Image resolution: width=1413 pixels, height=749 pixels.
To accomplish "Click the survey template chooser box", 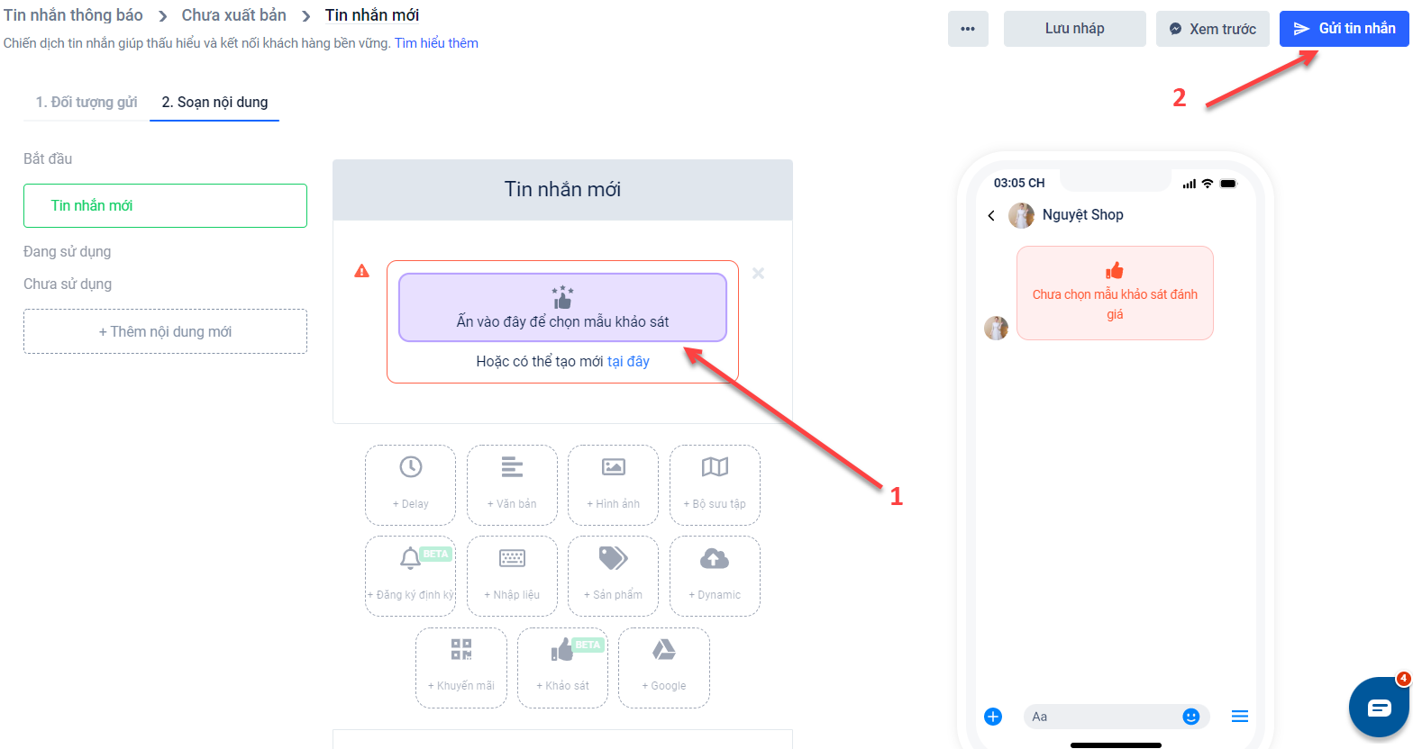I will (562, 307).
